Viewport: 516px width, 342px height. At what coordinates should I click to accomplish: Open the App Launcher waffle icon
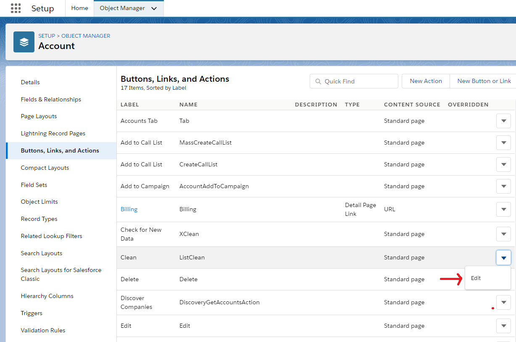click(16, 8)
